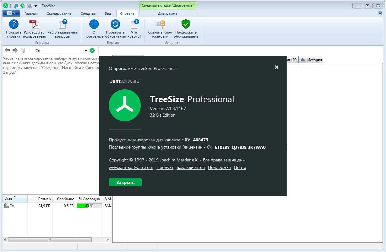
Task: Sort by the Размер column header
Action: [40, 199]
